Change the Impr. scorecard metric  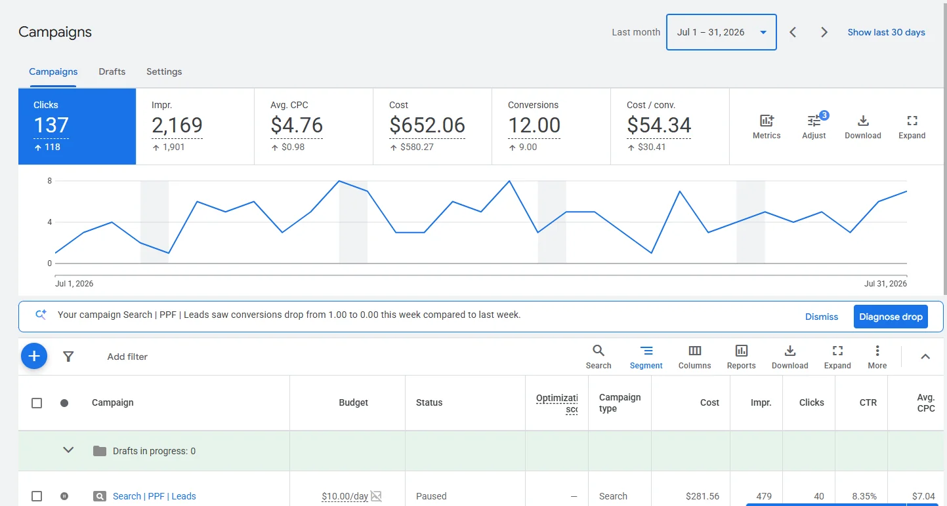tap(195, 126)
